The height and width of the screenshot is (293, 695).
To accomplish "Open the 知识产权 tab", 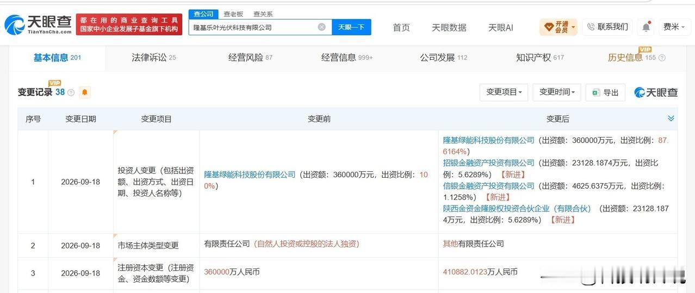I will pos(540,57).
